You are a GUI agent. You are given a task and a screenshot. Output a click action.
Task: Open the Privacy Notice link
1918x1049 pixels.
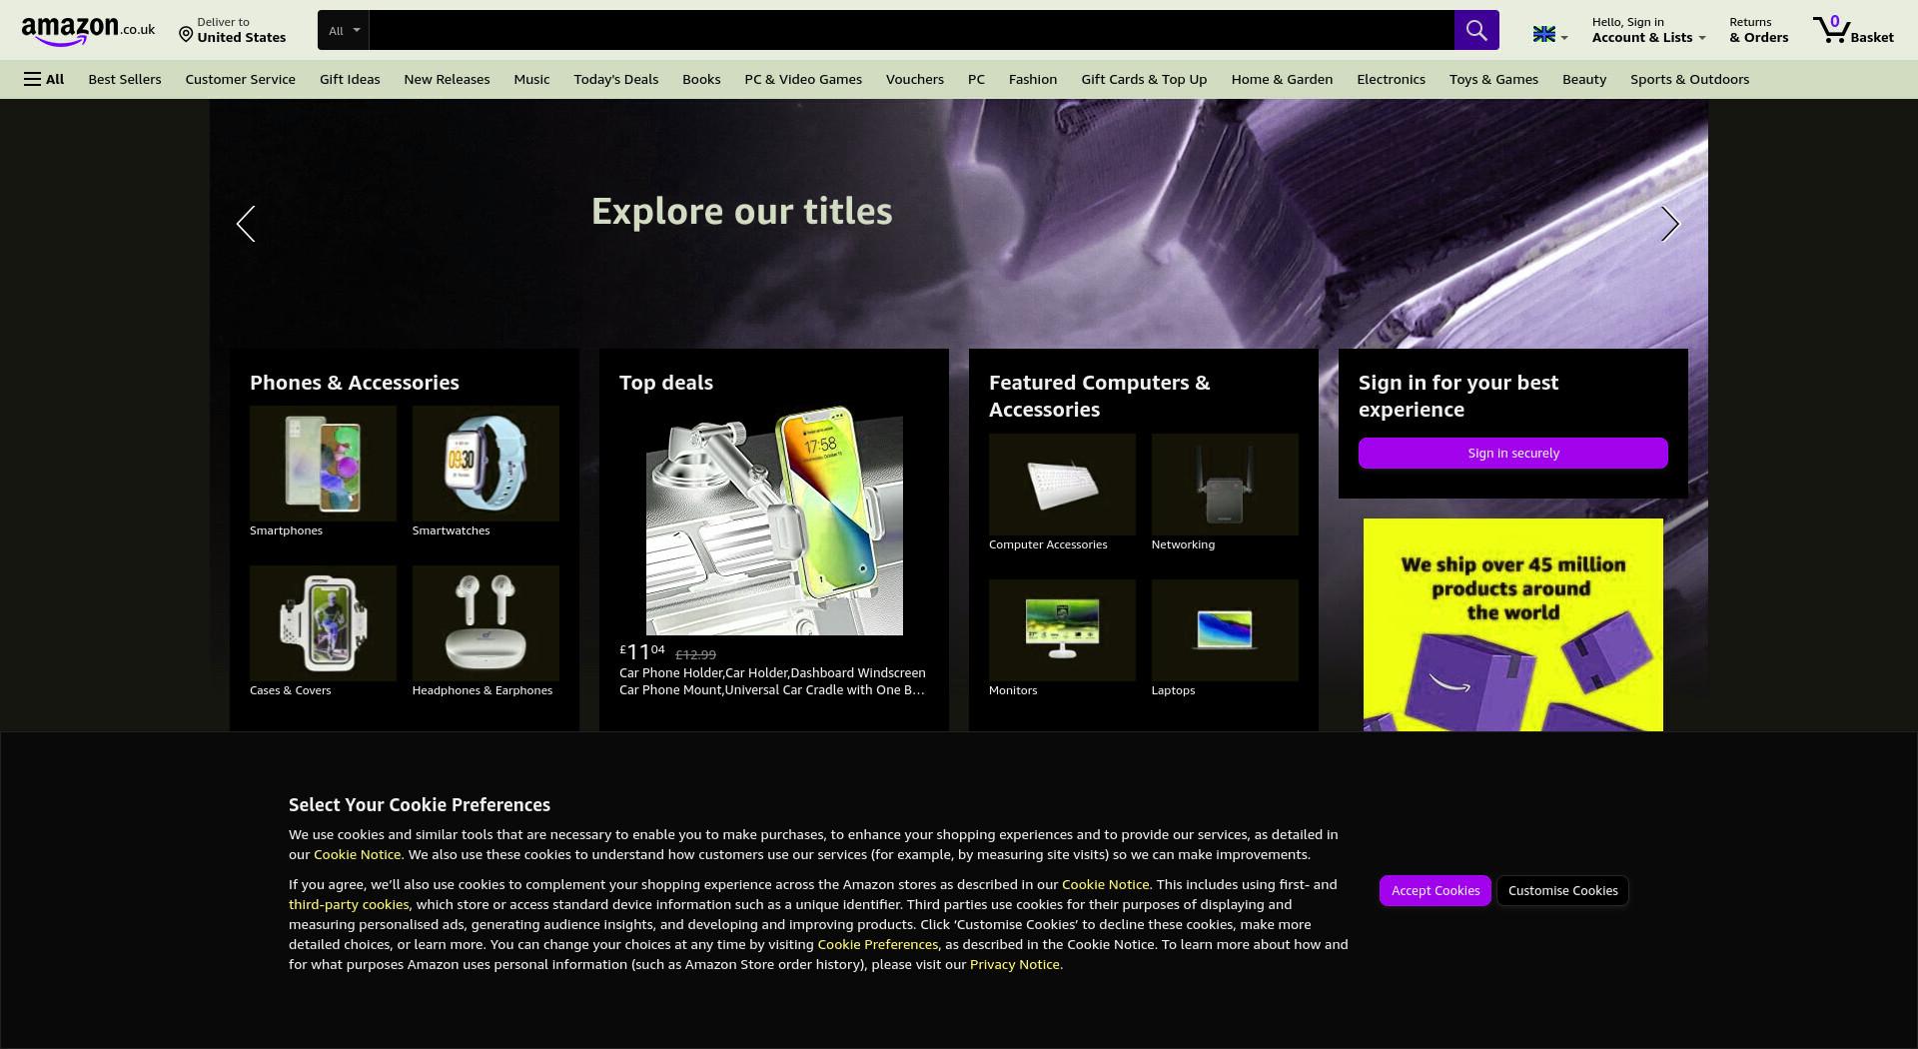pyautogui.click(x=1014, y=964)
